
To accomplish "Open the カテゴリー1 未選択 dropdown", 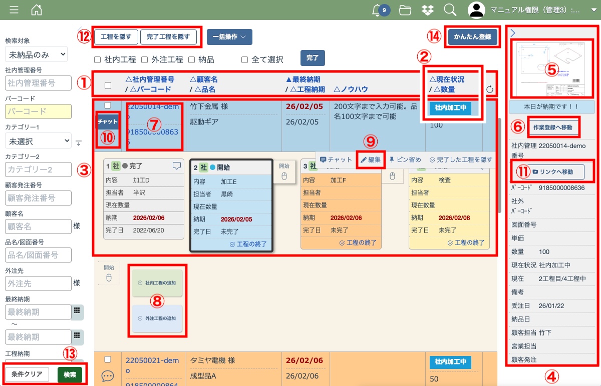I will 38,141.
